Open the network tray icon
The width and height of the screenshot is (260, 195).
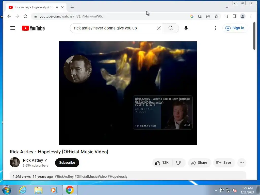tap(228, 190)
